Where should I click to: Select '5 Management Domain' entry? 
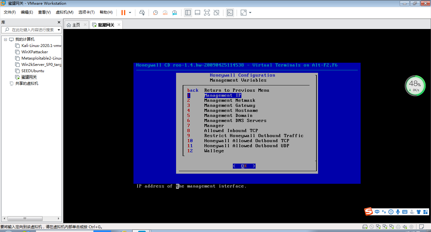(x=220, y=115)
